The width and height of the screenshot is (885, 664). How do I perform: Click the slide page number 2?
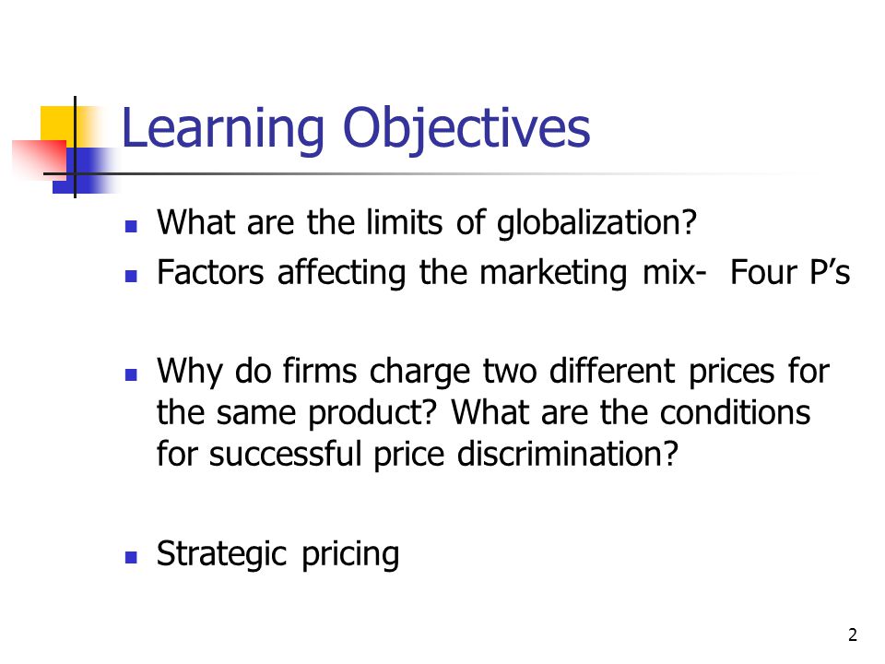(852, 634)
